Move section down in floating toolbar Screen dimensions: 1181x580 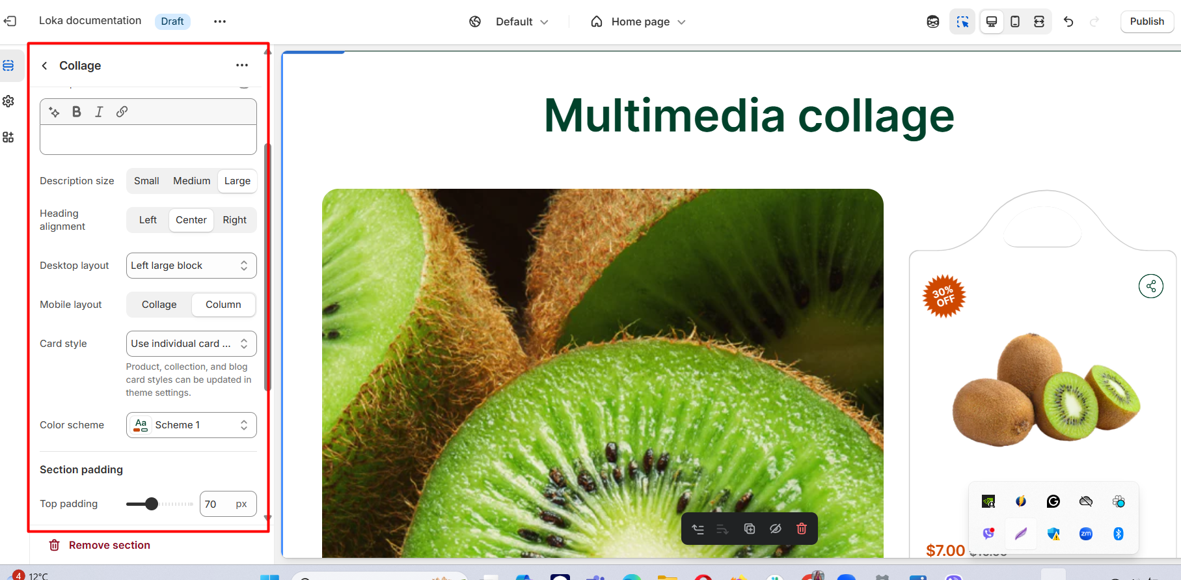coord(722,529)
